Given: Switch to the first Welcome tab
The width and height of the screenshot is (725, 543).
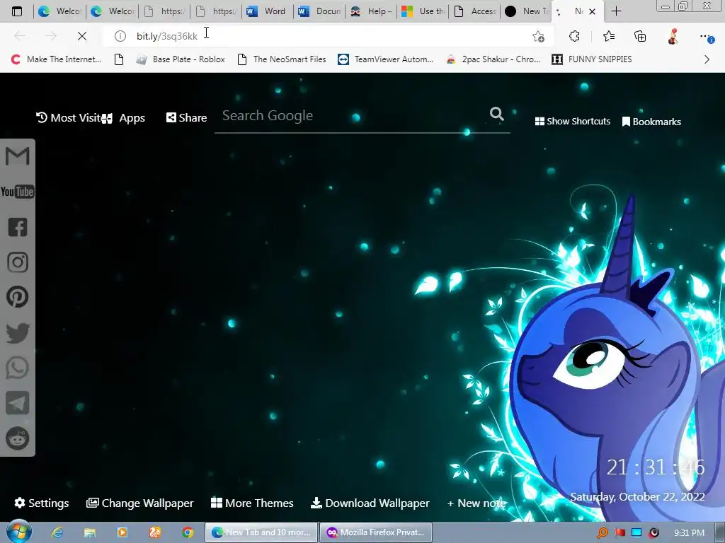Looking at the screenshot, I should pyautogui.click(x=59, y=11).
